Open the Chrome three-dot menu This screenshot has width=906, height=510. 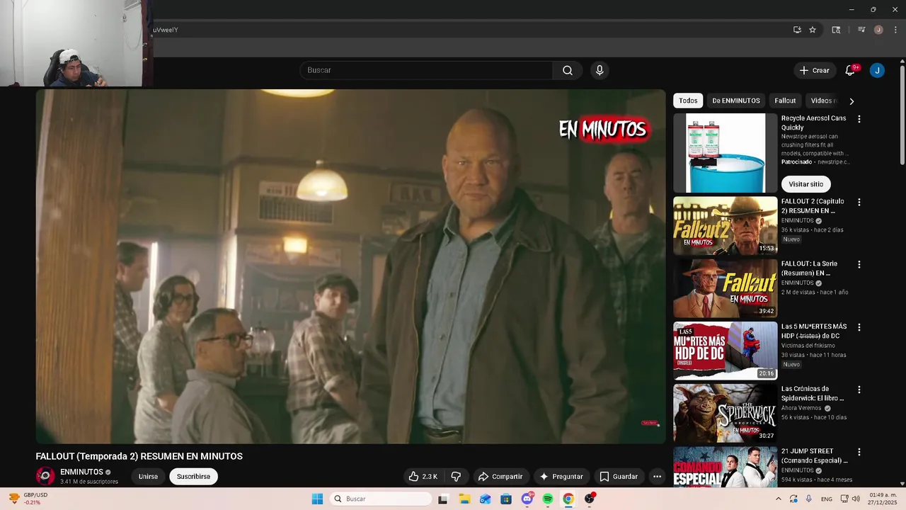point(895,30)
